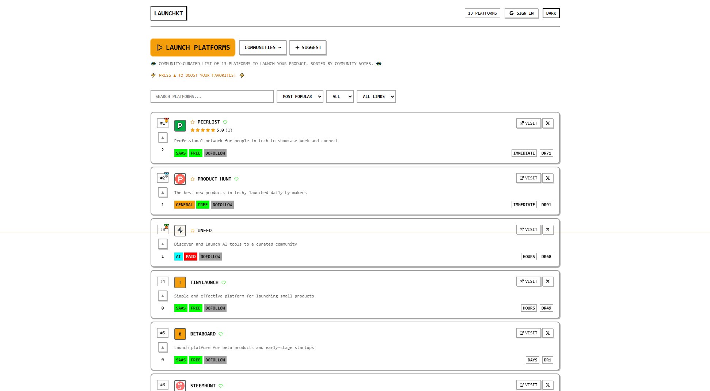The width and height of the screenshot is (710, 391).
Task: Upvote Product Hunt with the arrow
Action: [163, 193]
